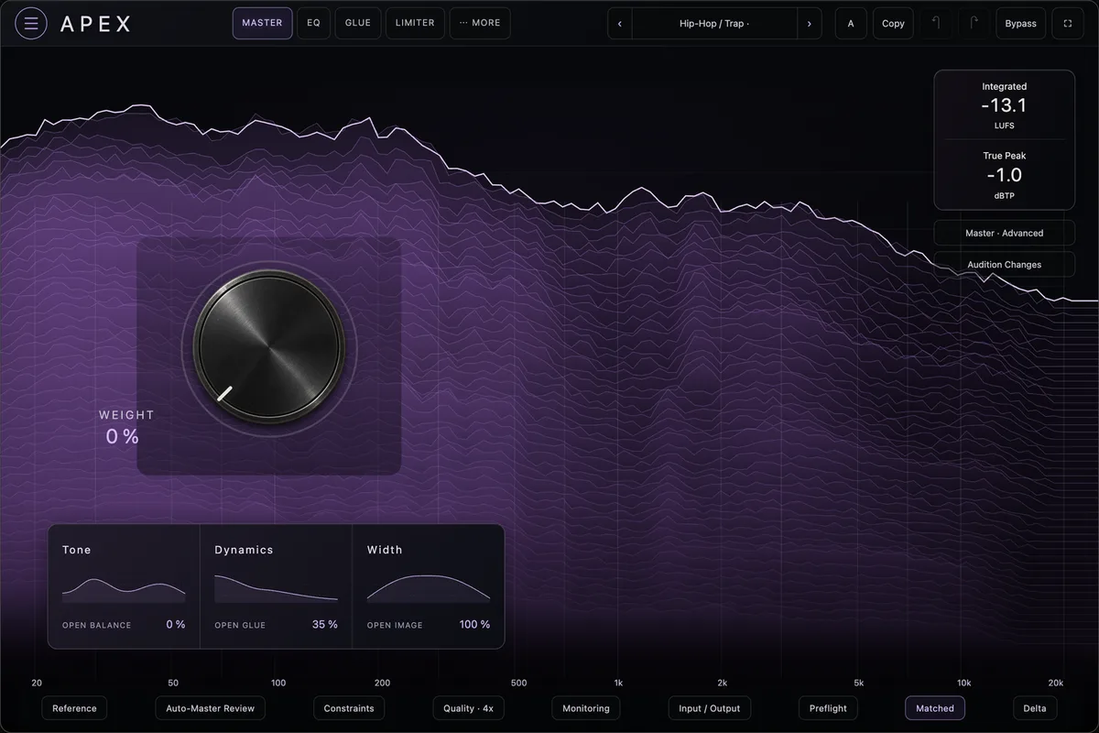The height and width of the screenshot is (733, 1099).
Task: Go to the next preset arrow
Action: tap(809, 23)
